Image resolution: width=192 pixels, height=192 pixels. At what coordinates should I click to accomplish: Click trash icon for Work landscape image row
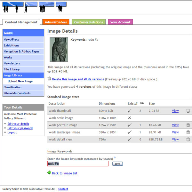(188, 132)
